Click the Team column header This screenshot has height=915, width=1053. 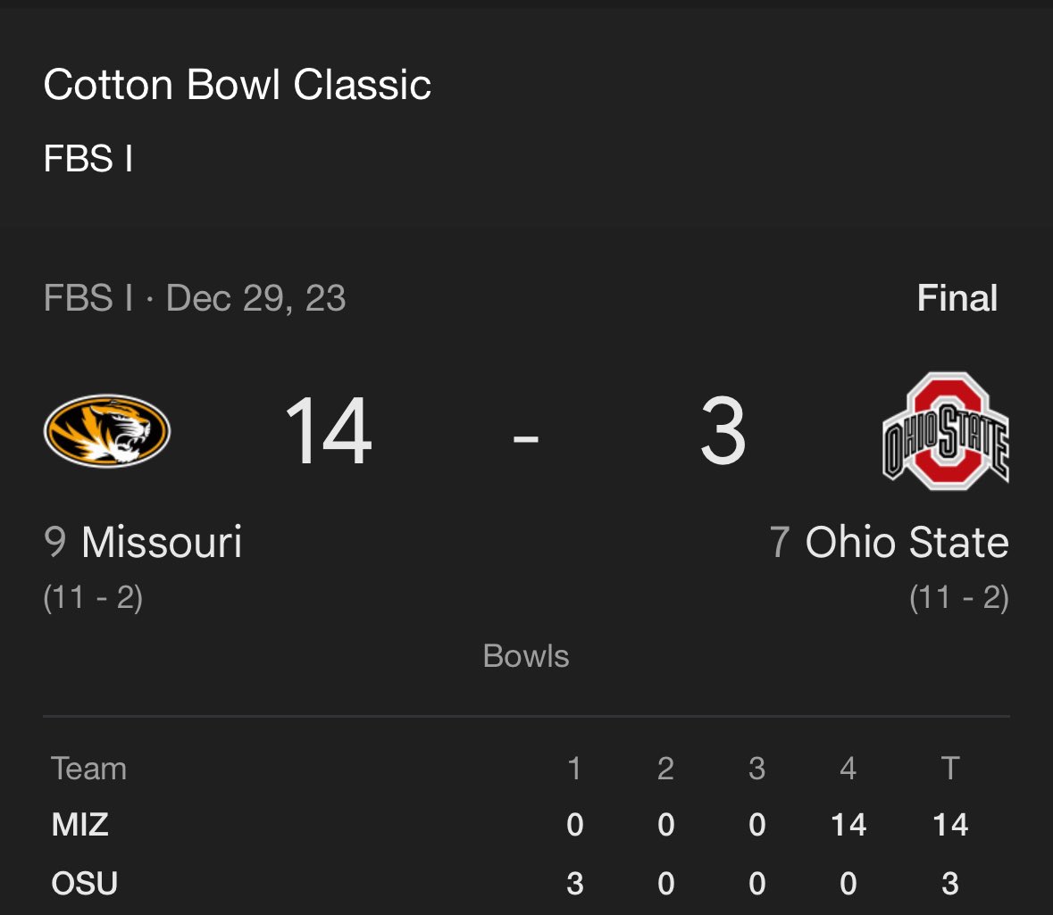point(88,769)
